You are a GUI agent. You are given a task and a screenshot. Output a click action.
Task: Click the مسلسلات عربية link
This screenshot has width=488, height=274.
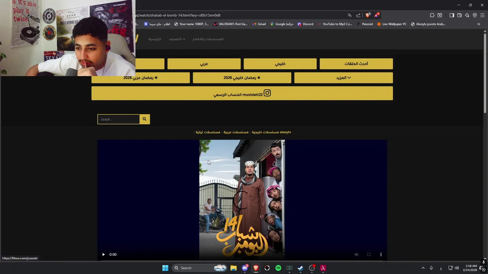236,132
